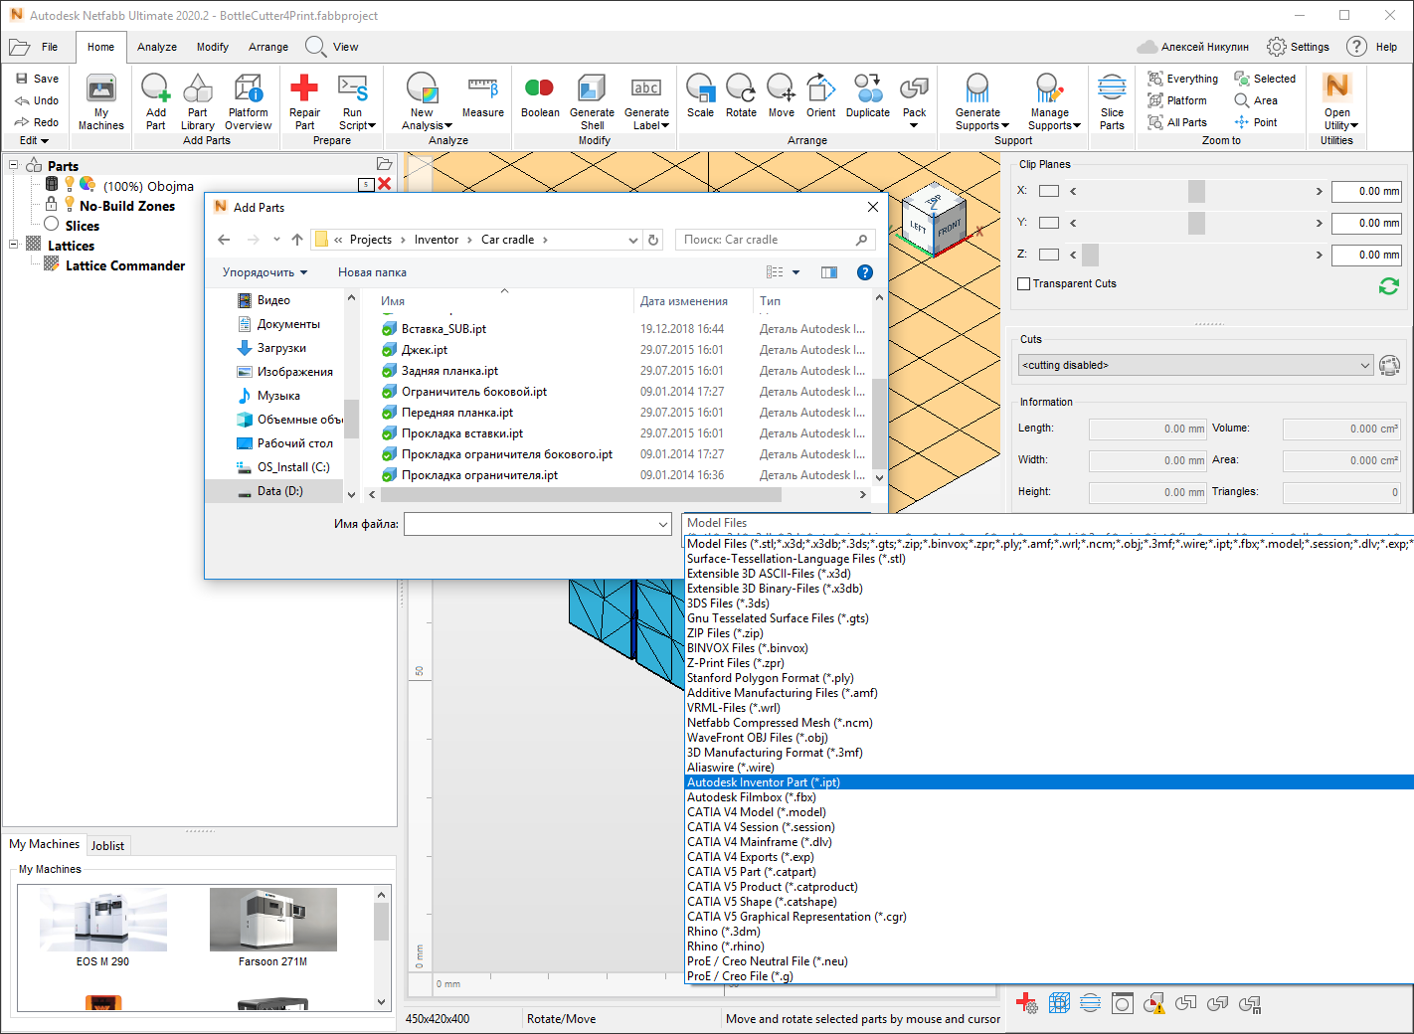Image resolution: width=1414 pixels, height=1034 pixels.
Task: Open the Boolean operation tool
Action: tap(540, 96)
